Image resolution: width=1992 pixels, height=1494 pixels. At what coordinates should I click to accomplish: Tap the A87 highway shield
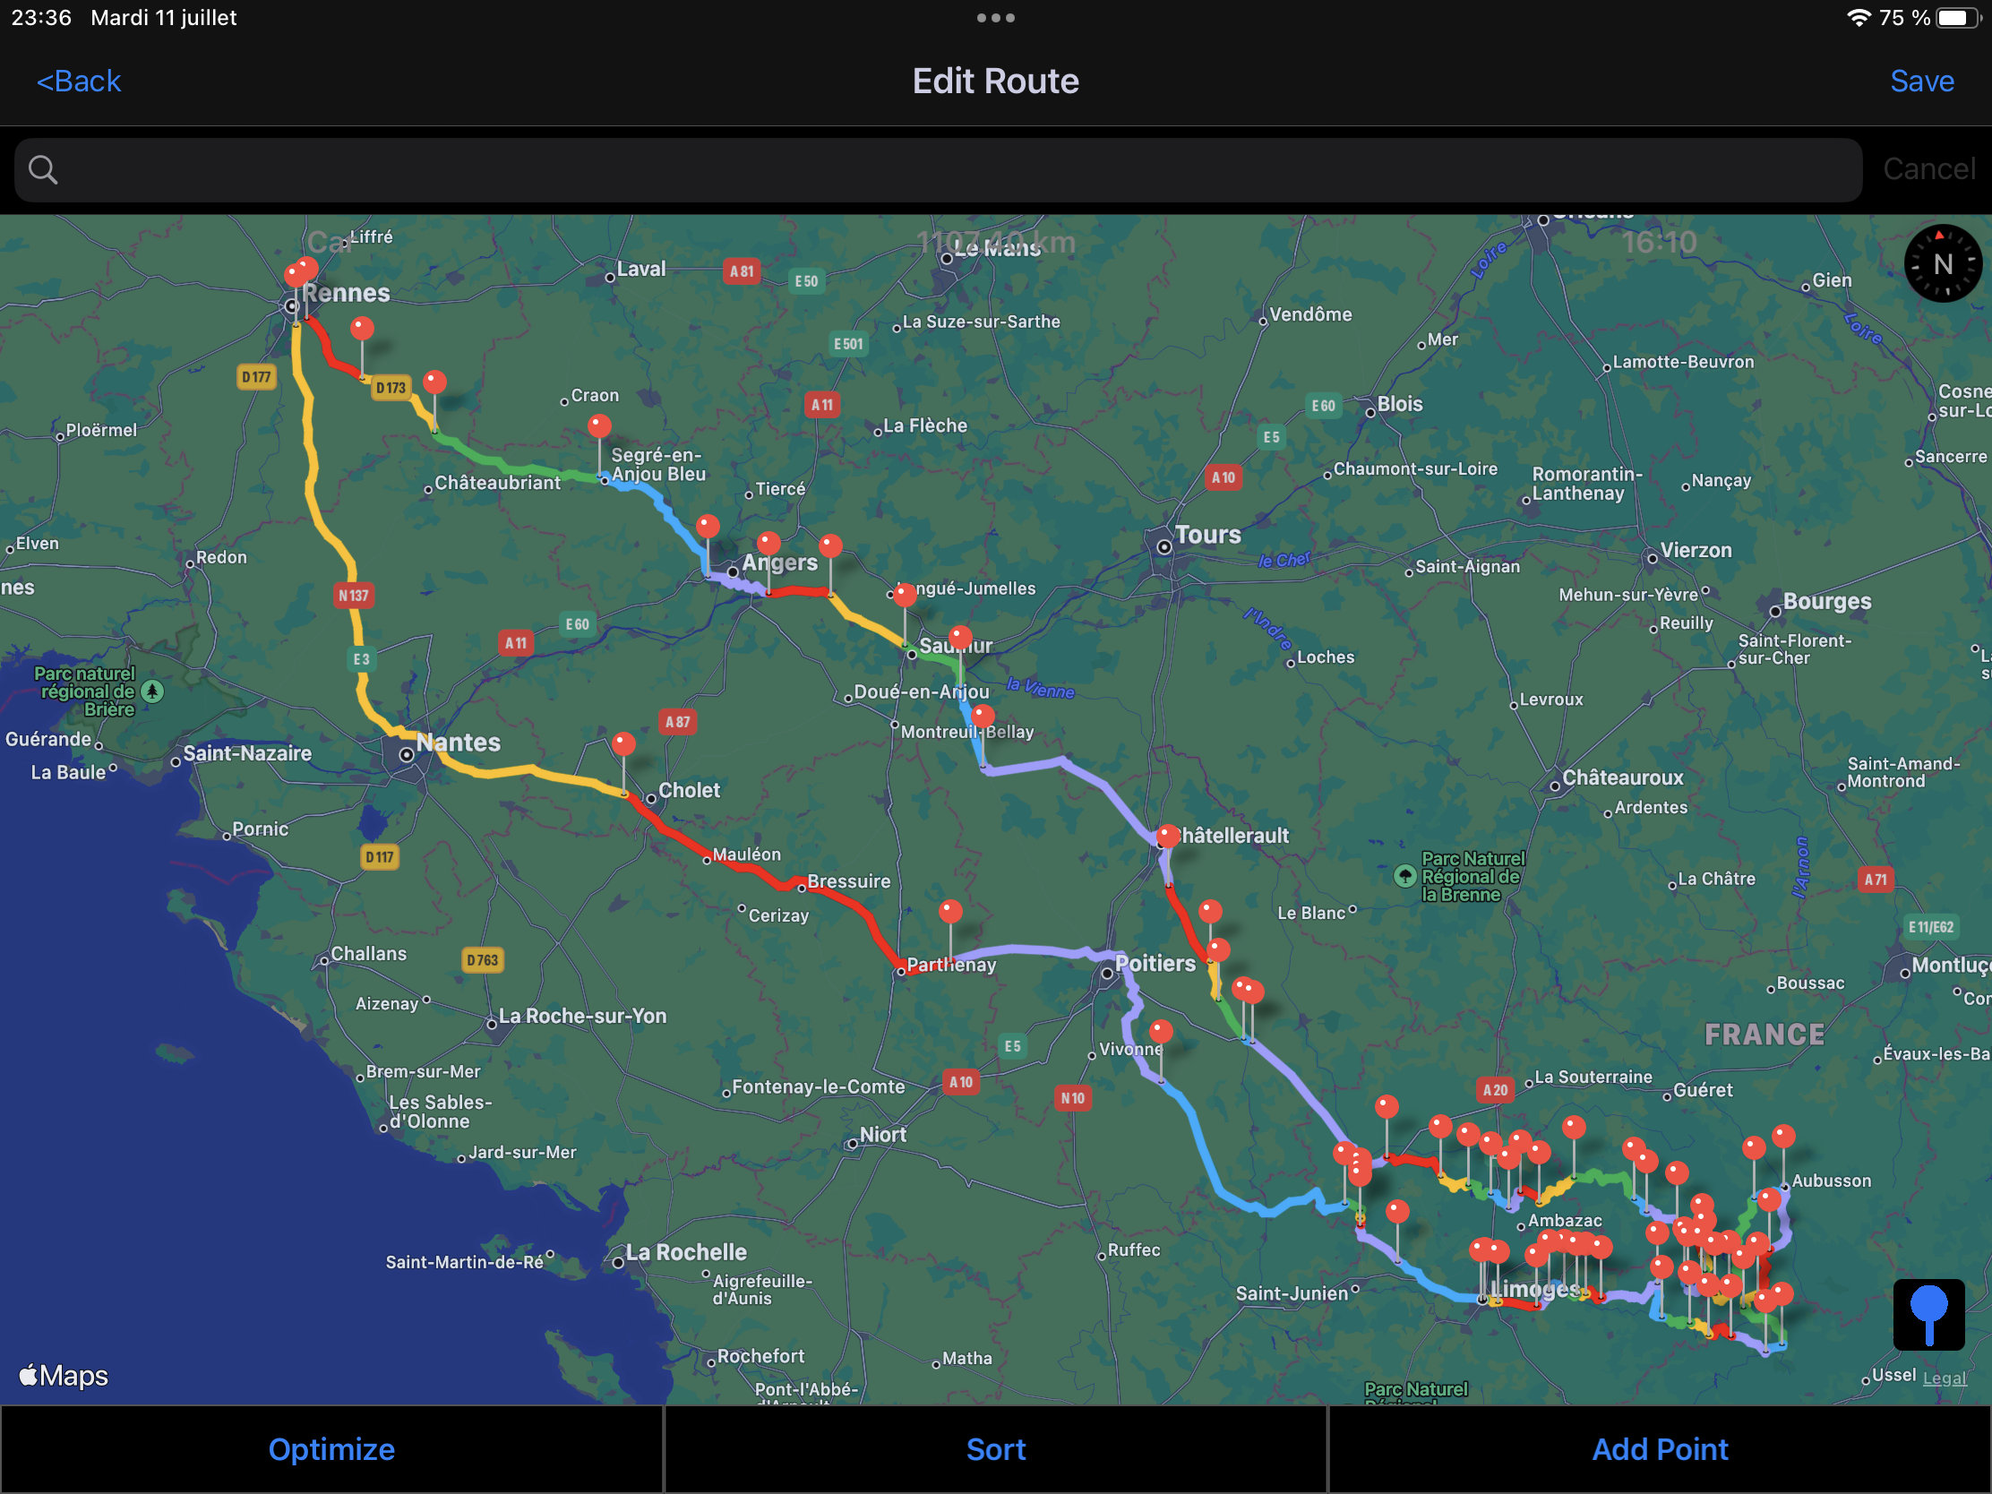[677, 722]
